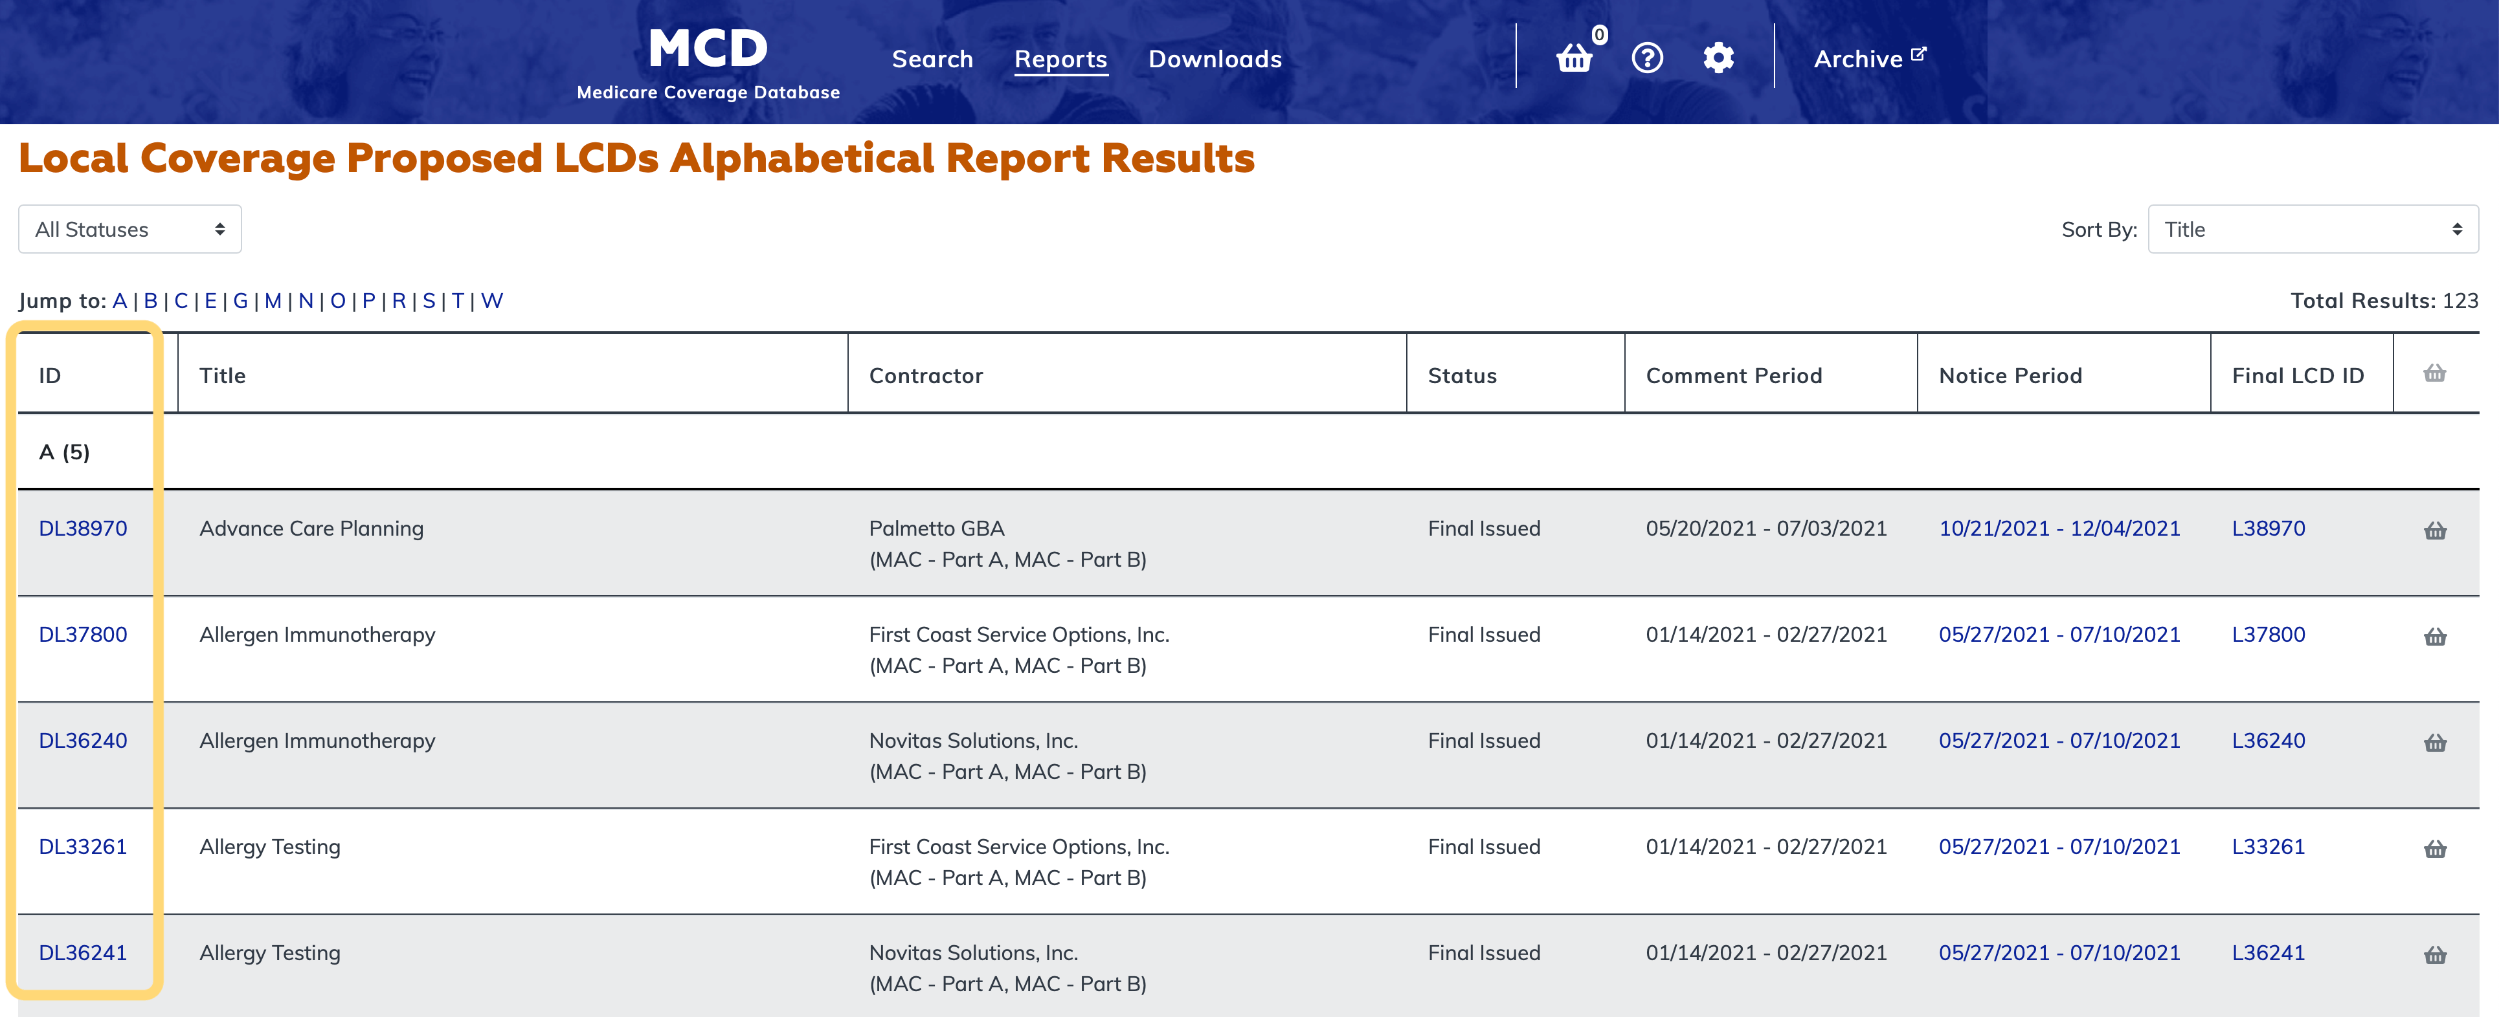
Task: Open the Sort By Title dropdown
Action: point(2312,230)
